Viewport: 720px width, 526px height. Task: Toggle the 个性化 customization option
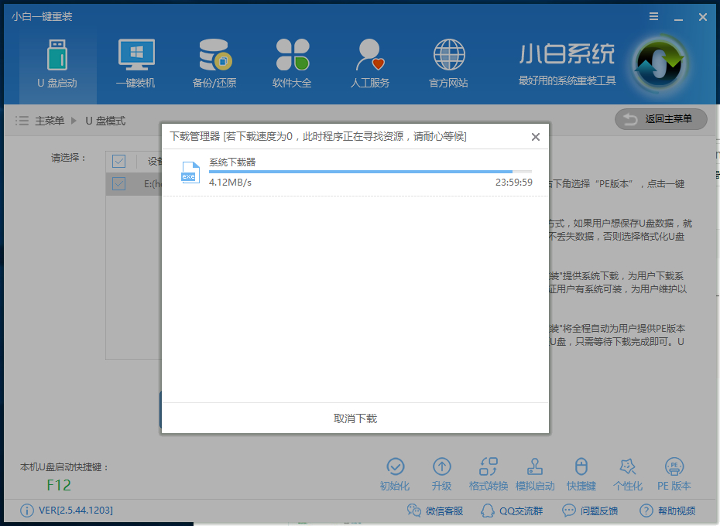coord(628,472)
